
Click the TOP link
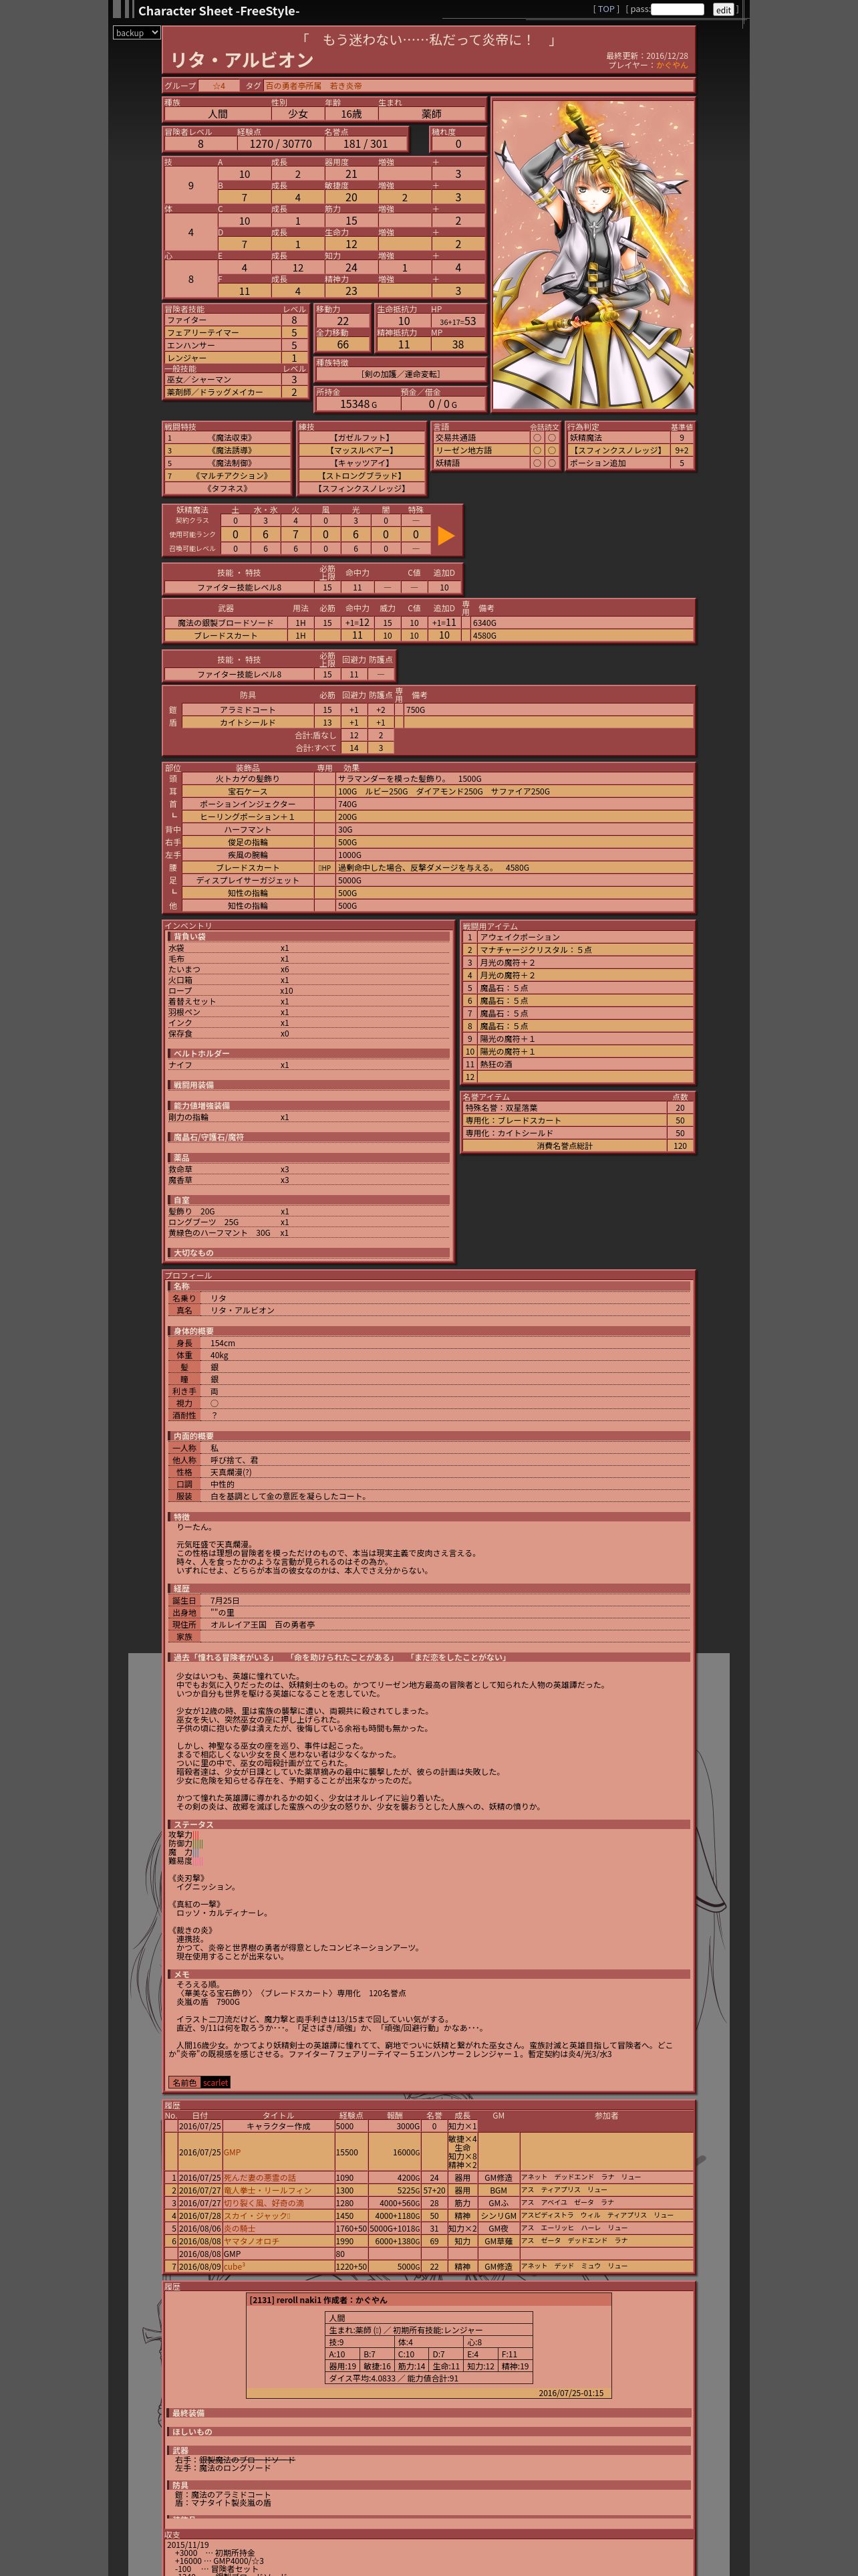coord(606,9)
